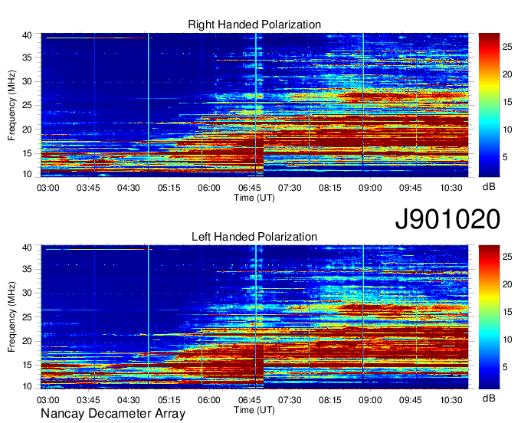Click the 15 dB mark on Left Handed colorbar
Image resolution: width=521 pixels, height=423 pixels.
click(507, 312)
